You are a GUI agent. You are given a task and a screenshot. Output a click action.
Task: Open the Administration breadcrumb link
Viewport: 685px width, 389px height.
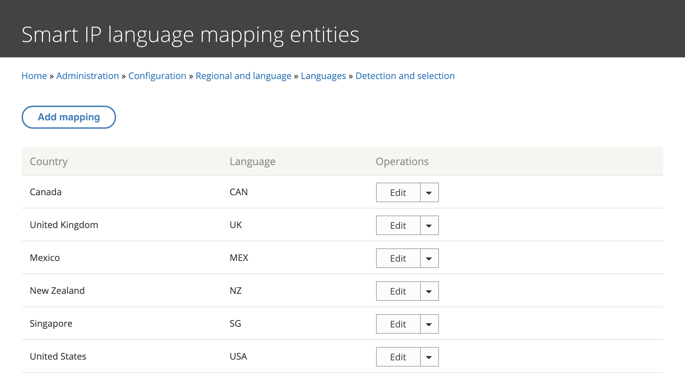(87, 76)
